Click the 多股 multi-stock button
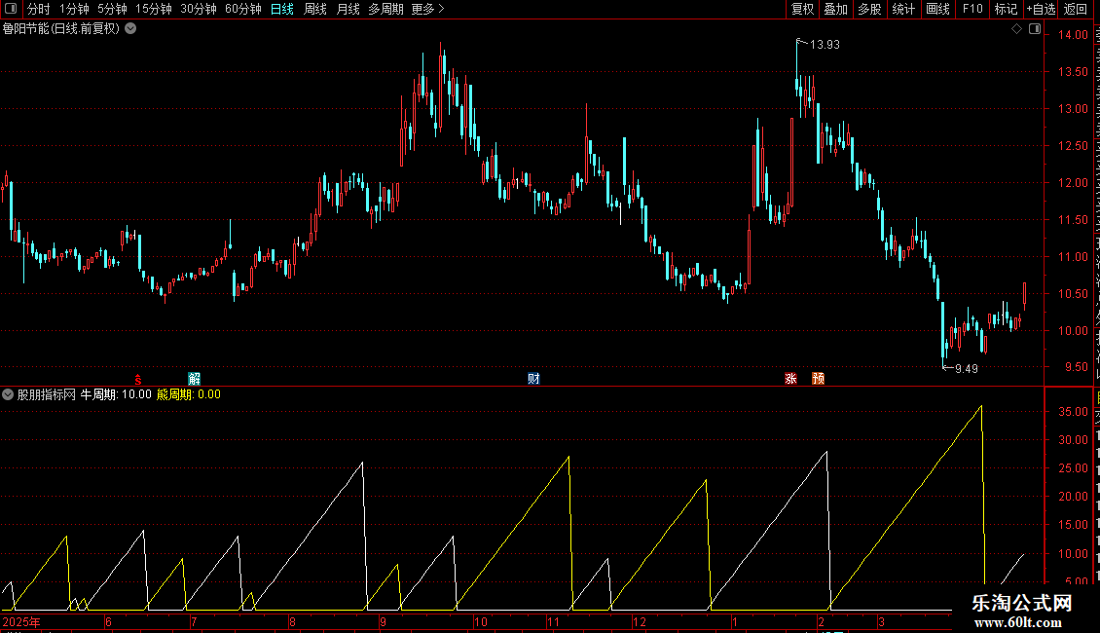Image resolution: width=1100 pixels, height=633 pixels. point(869,9)
